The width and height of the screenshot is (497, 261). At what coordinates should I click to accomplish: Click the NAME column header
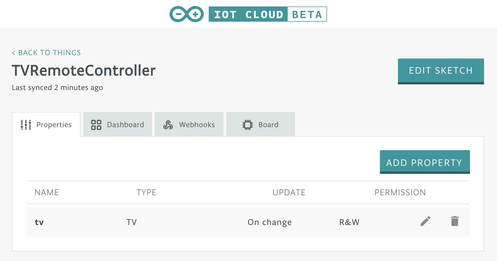coord(47,192)
